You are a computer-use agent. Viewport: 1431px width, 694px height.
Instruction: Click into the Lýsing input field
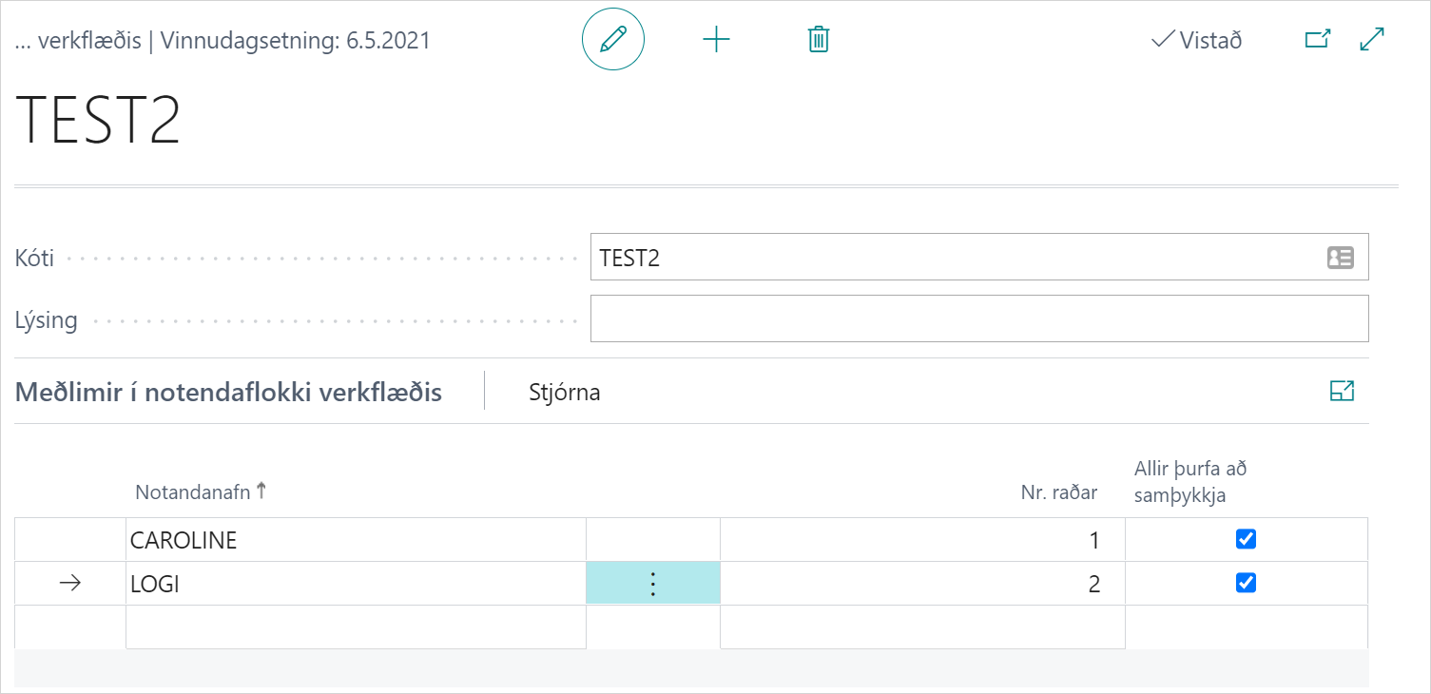point(978,318)
